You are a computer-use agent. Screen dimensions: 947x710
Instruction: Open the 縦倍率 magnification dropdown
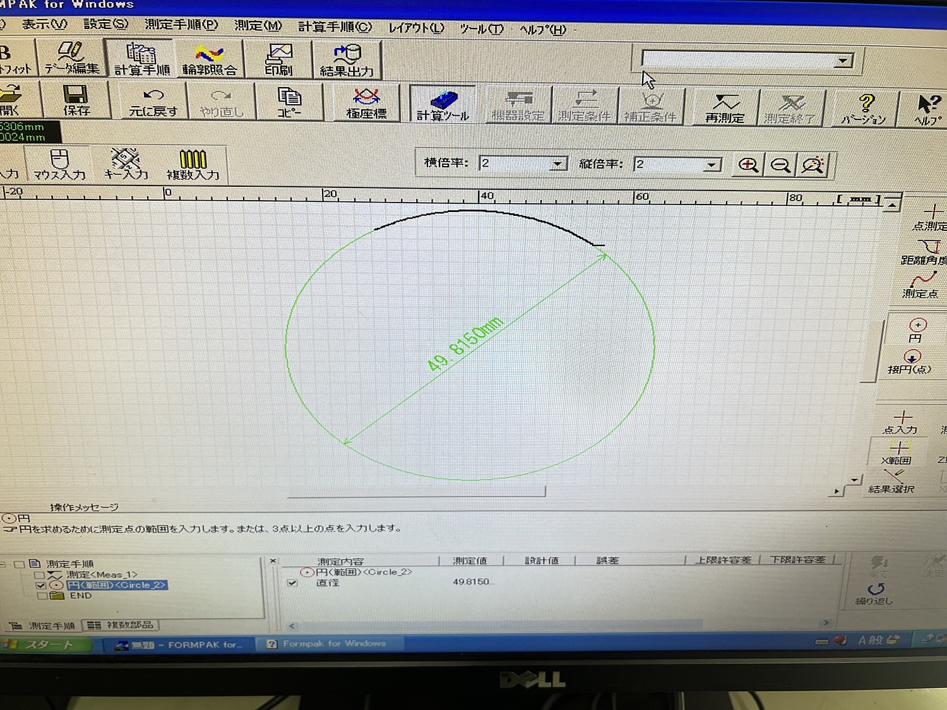[712, 165]
